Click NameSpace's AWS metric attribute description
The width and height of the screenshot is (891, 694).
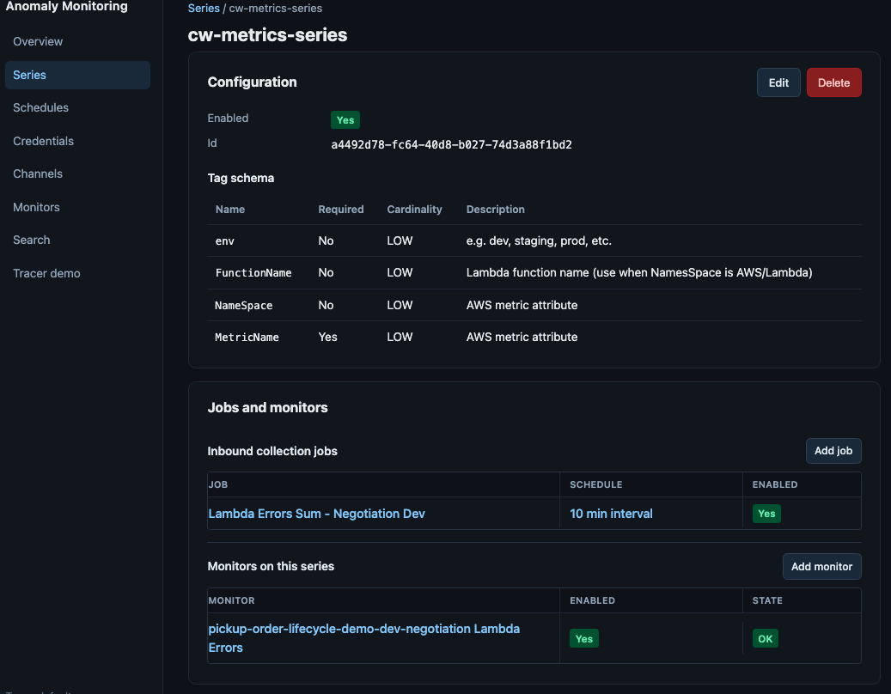pos(522,305)
